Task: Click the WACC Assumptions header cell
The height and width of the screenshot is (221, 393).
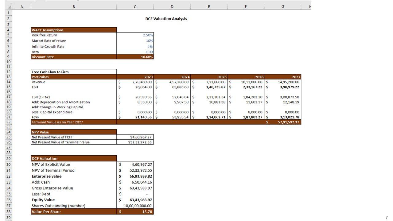Action: coord(74,30)
